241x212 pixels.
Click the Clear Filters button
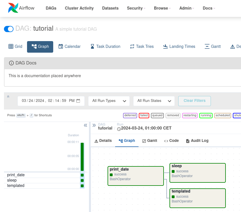tap(194, 101)
